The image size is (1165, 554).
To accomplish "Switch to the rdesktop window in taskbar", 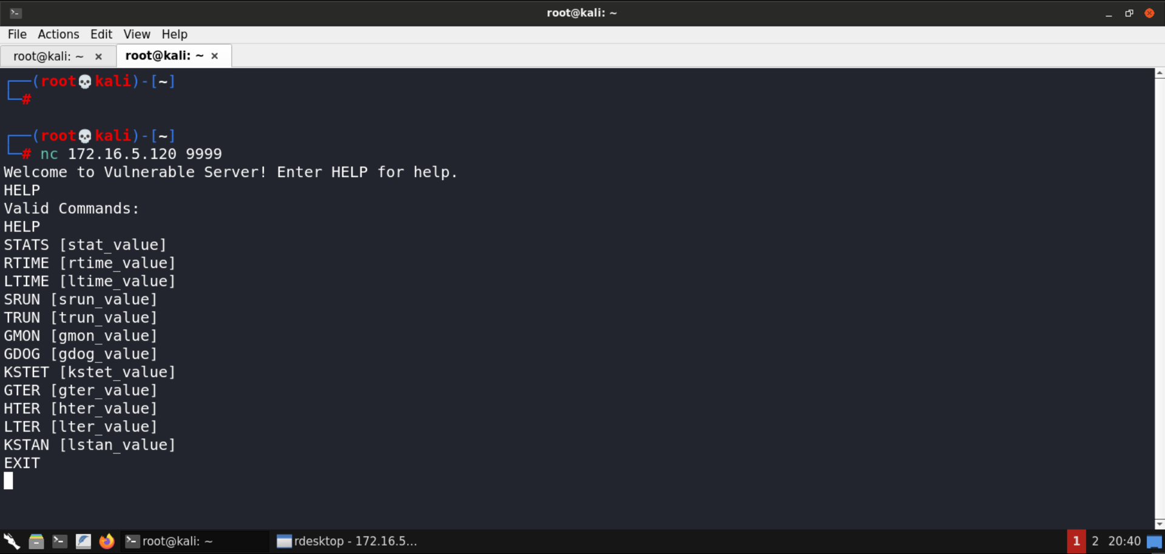I will [347, 541].
